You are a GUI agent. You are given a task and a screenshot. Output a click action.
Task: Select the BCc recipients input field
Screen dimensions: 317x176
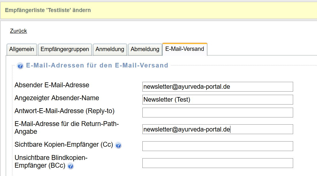[x=217, y=163]
